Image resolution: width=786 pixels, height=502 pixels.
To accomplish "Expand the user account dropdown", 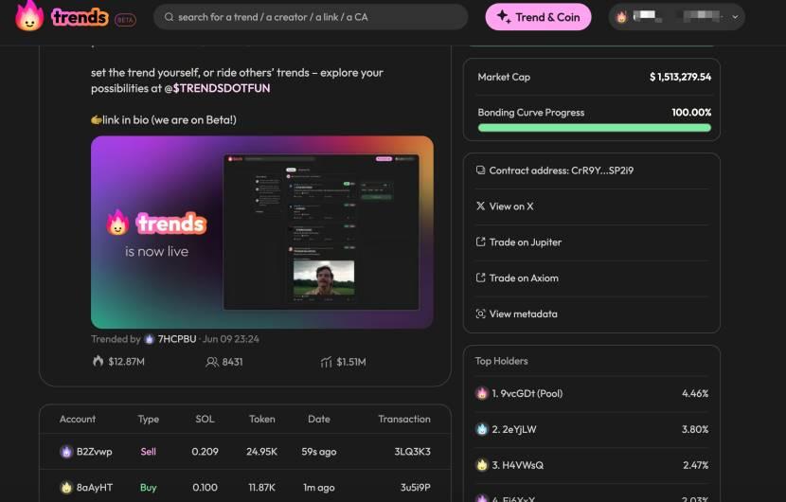I will pyautogui.click(x=736, y=17).
